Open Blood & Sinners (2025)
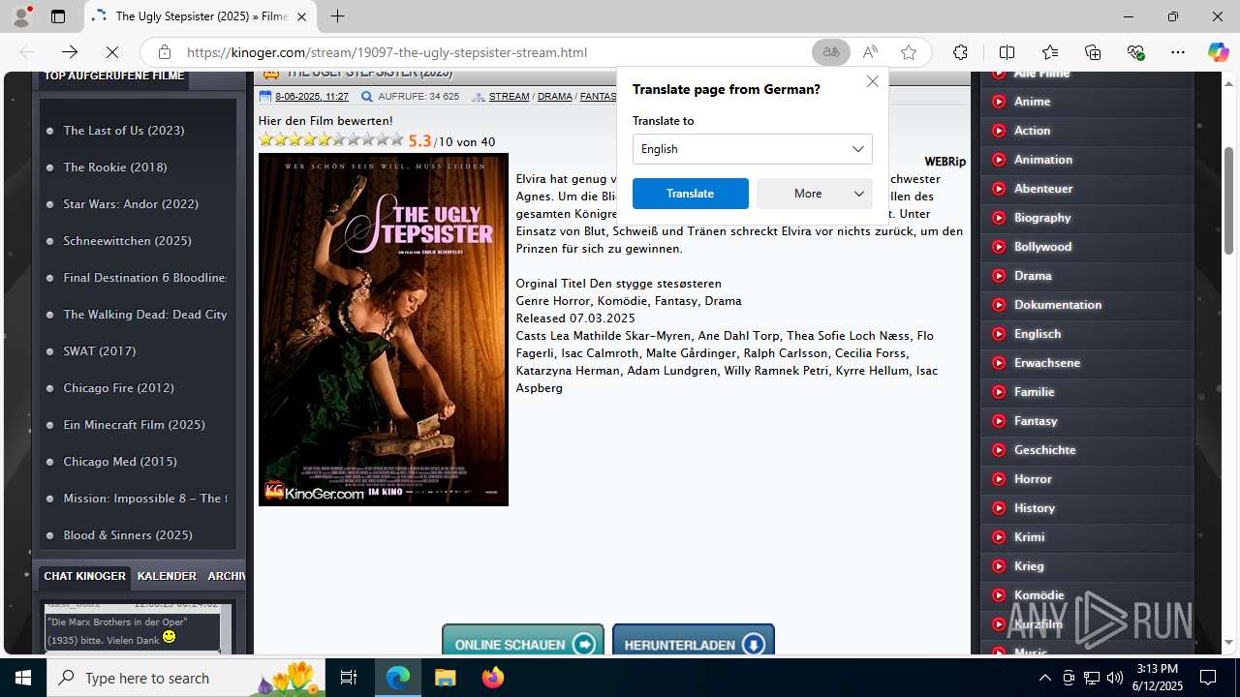 [x=128, y=534]
